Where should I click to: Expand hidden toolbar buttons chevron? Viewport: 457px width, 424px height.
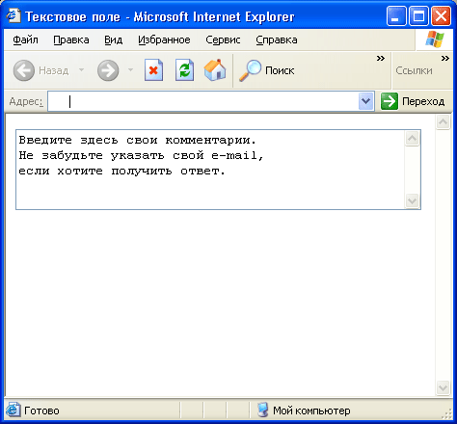(x=381, y=59)
